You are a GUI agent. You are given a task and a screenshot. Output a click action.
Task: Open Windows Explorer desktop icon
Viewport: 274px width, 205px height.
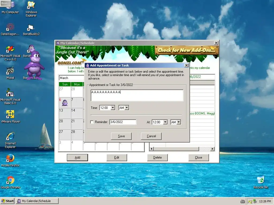(x=31, y=9)
